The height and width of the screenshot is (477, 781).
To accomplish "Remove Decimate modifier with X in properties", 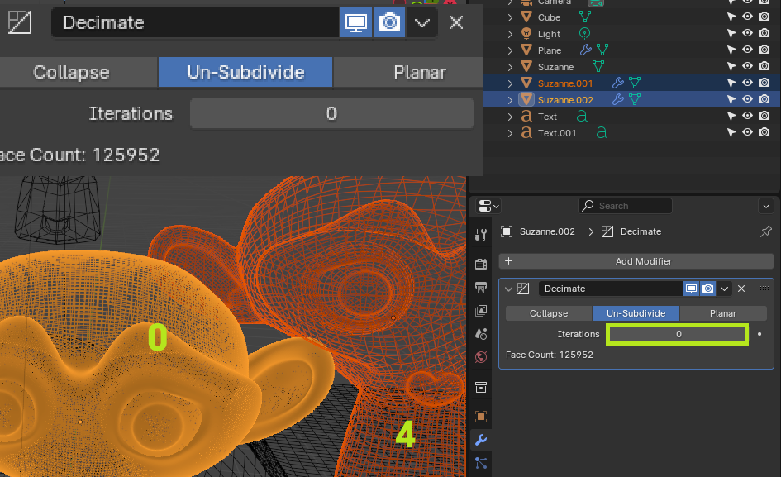I will pos(741,289).
